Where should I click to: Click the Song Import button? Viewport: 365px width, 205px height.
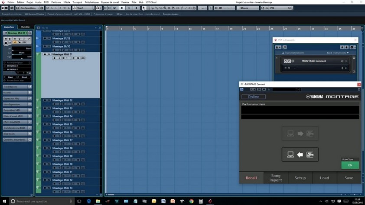click(x=276, y=178)
